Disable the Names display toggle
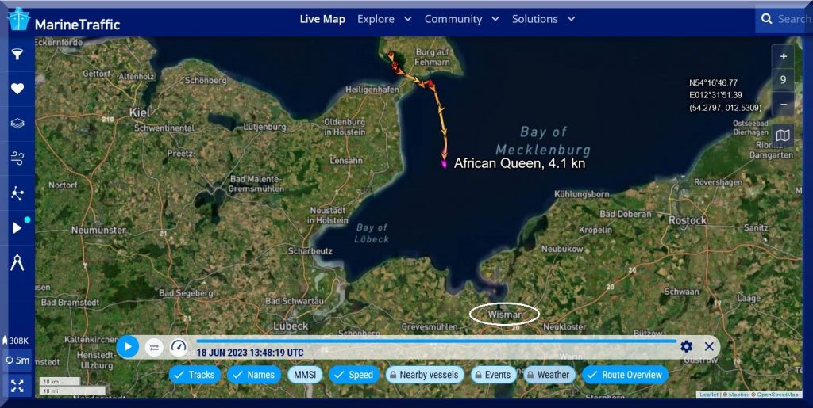This screenshot has height=408, width=813. [254, 375]
